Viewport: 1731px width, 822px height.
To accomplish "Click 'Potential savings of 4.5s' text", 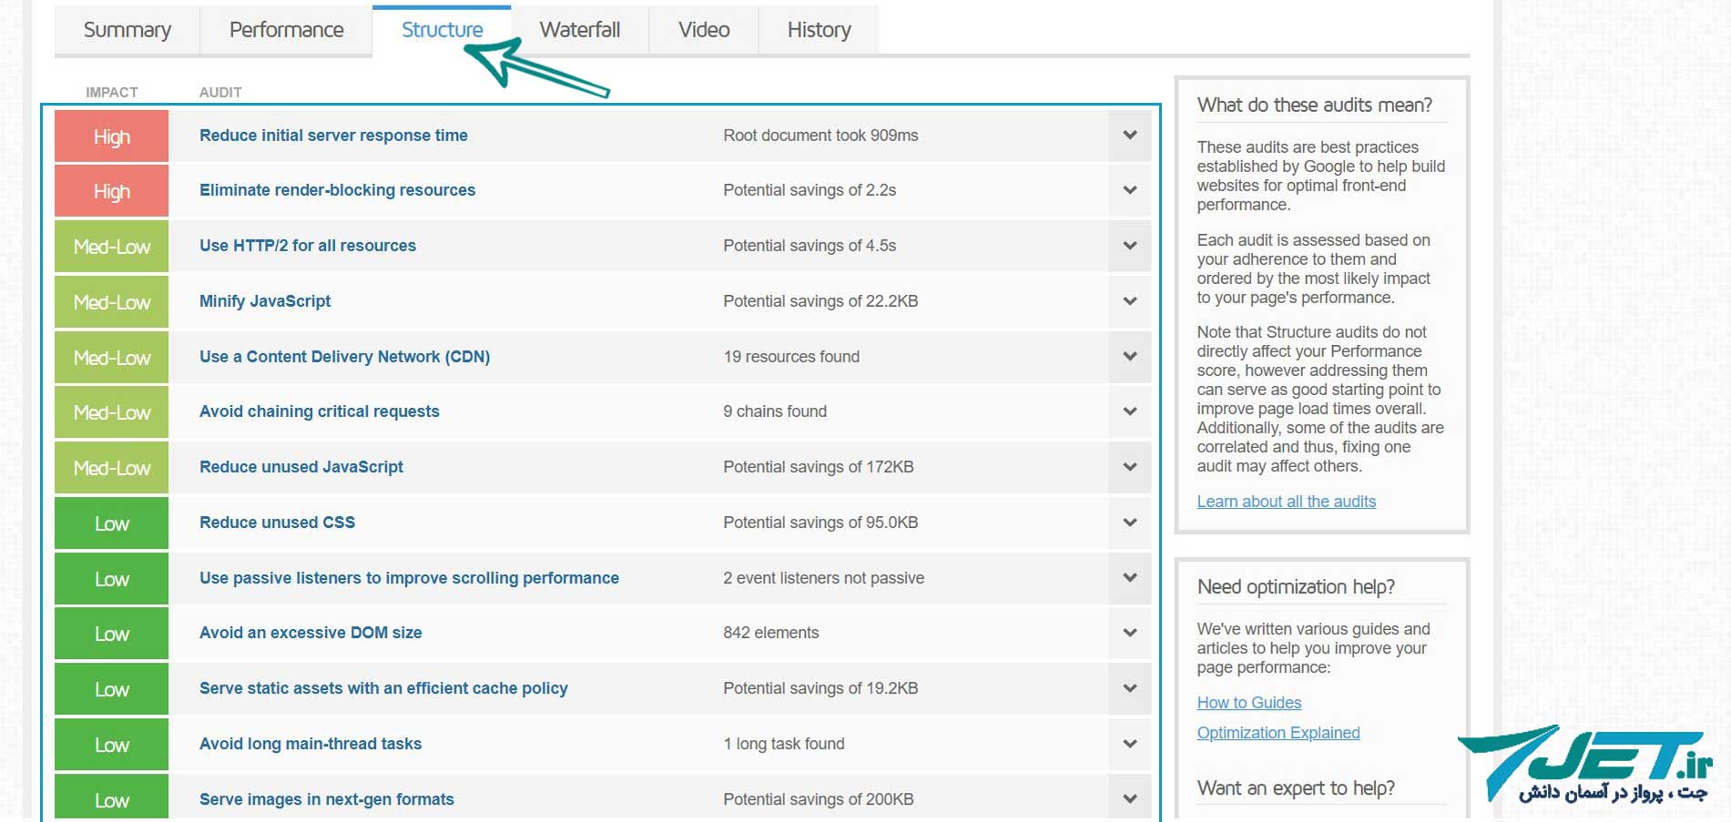I will tap(809, 246).
